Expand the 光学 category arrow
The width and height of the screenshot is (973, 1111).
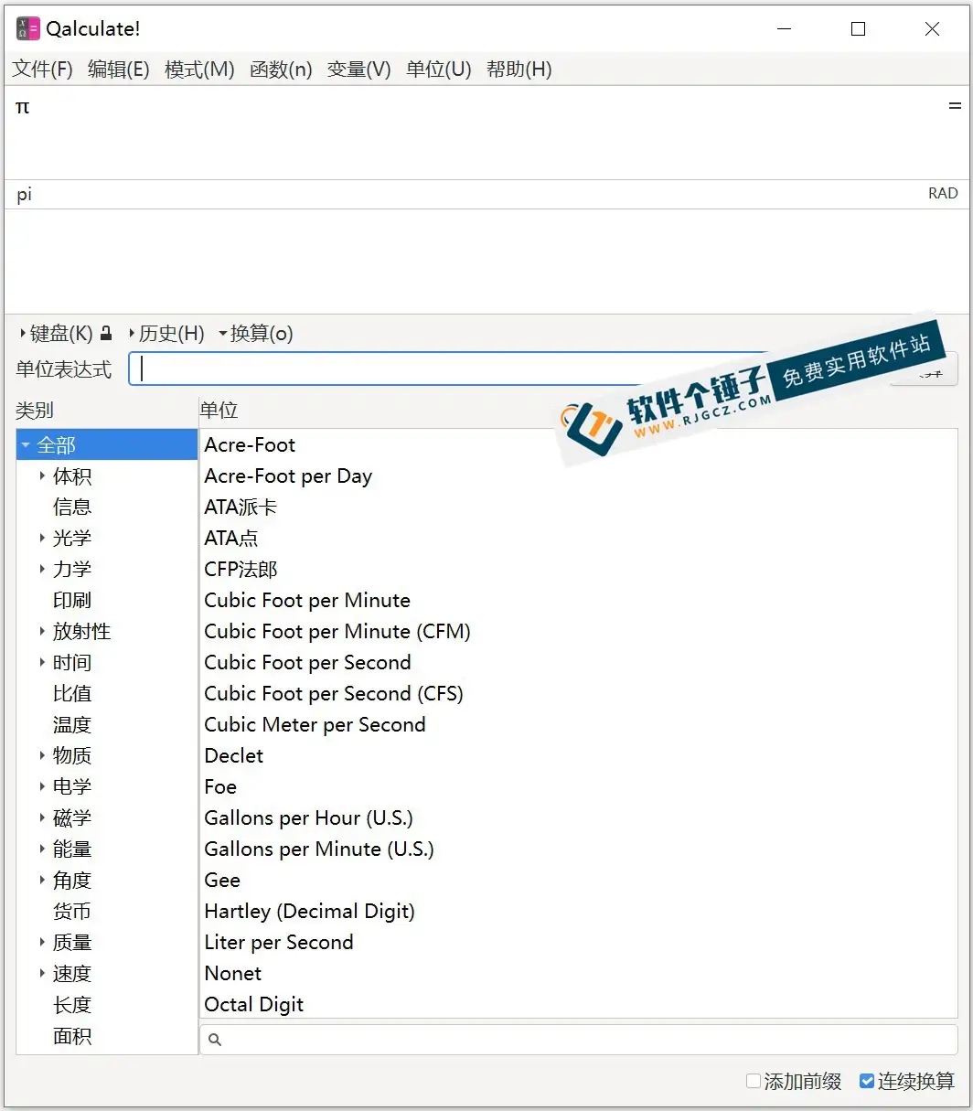point(42,538)
